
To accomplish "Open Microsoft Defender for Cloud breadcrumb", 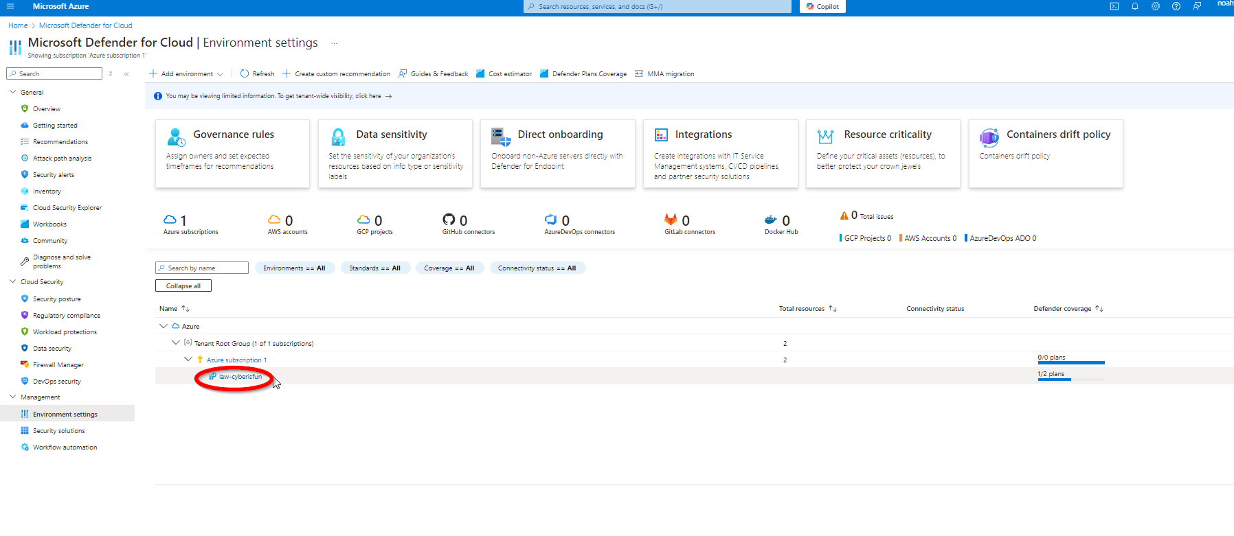I will (86, 25).
